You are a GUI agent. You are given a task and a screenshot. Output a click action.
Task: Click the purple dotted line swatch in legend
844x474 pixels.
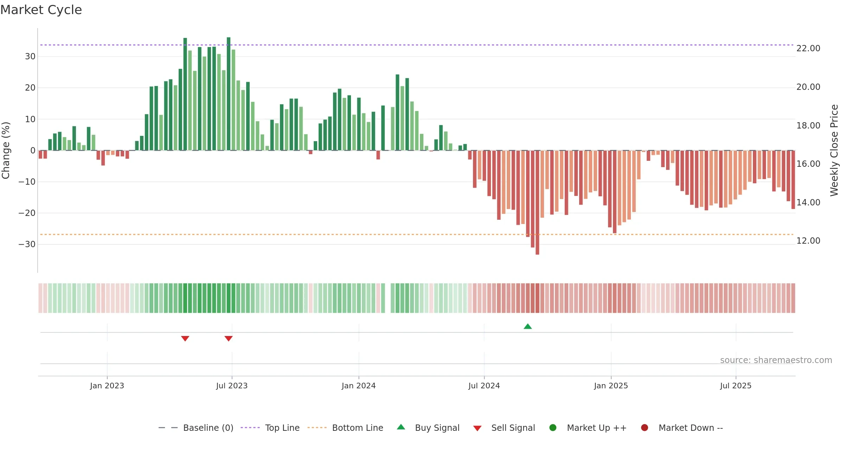click(x=250, y=428)
